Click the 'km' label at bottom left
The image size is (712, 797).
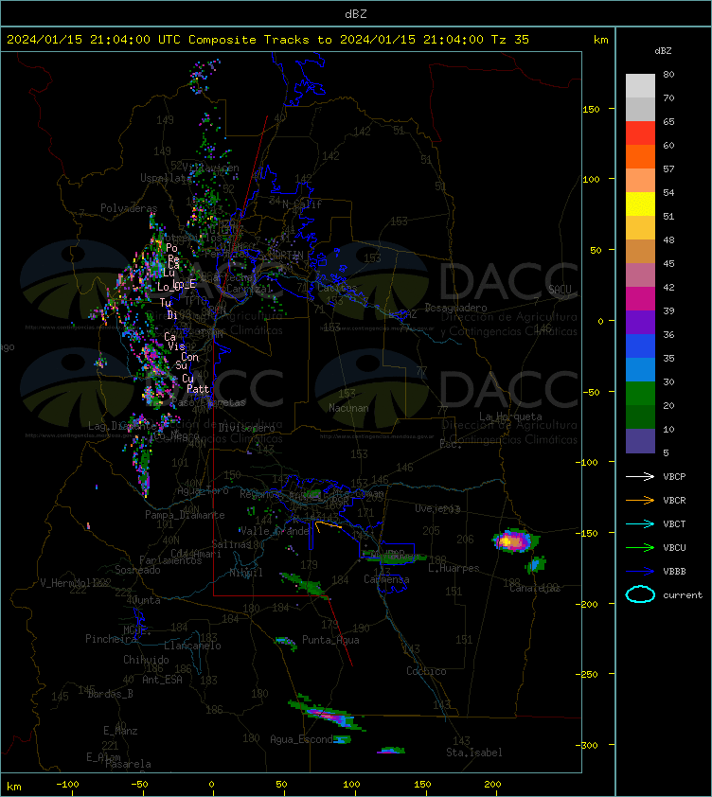[14, 787]
